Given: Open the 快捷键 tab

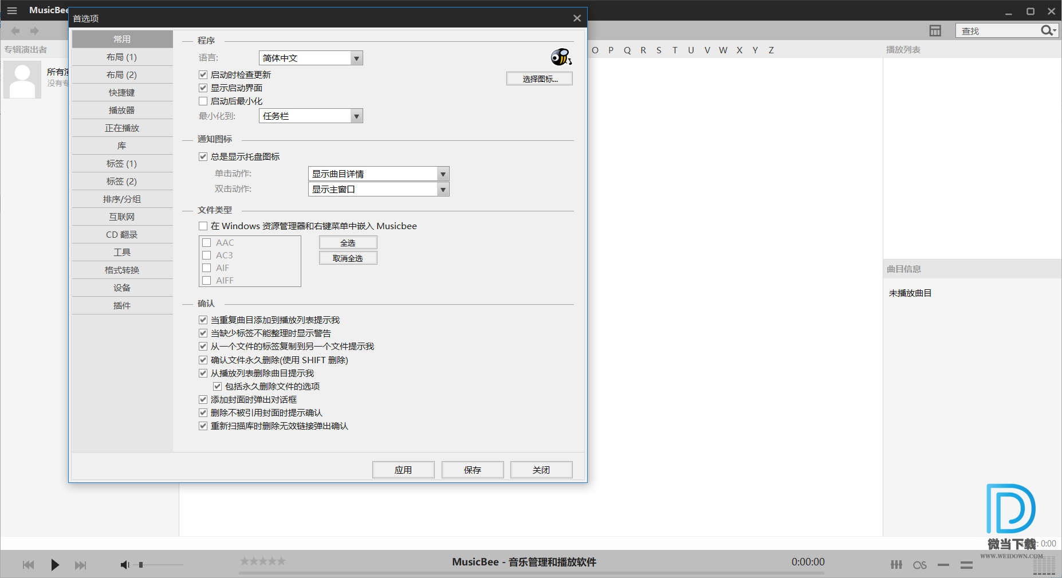Looking at the screenshot, I should [x=122, y=92].
